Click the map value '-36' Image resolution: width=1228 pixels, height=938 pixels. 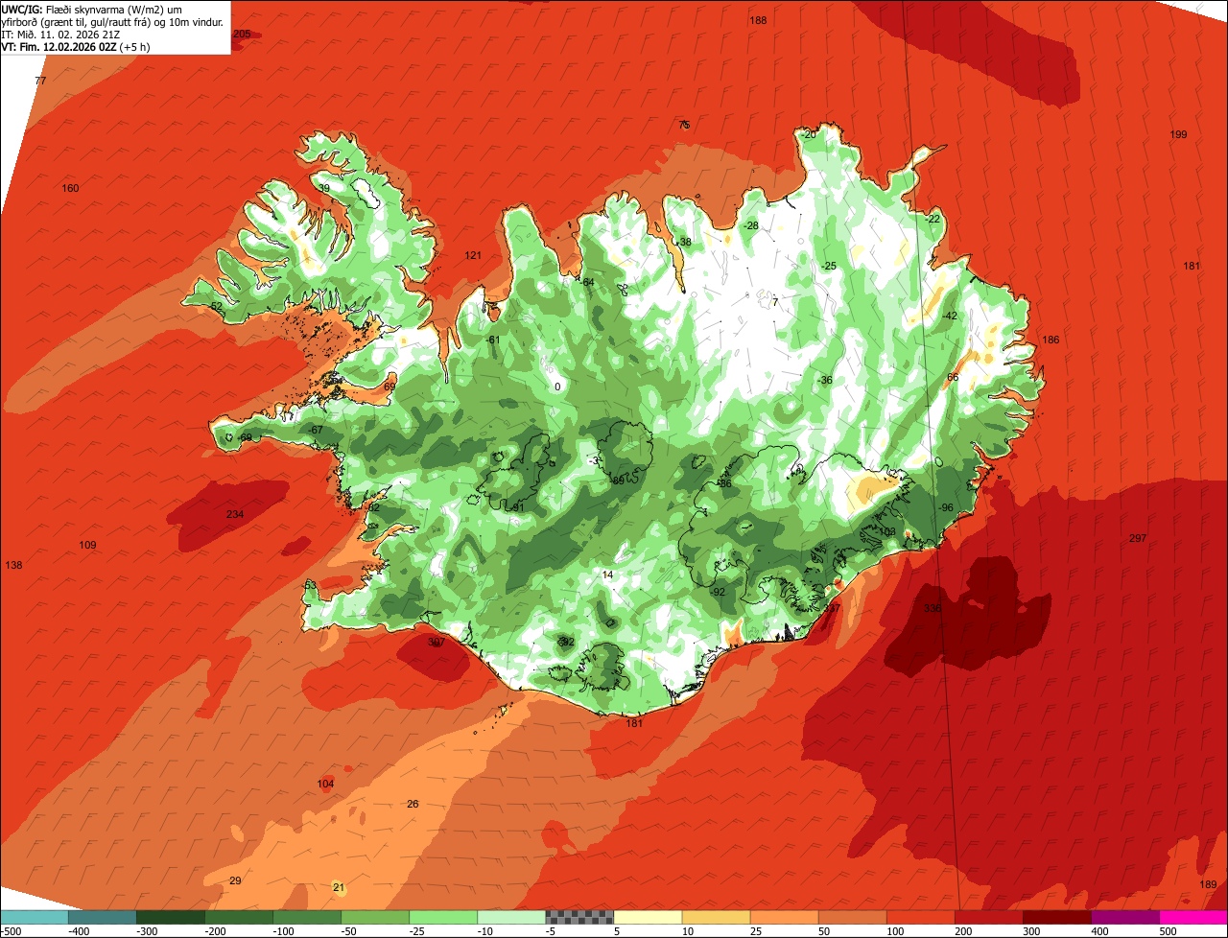825,380
